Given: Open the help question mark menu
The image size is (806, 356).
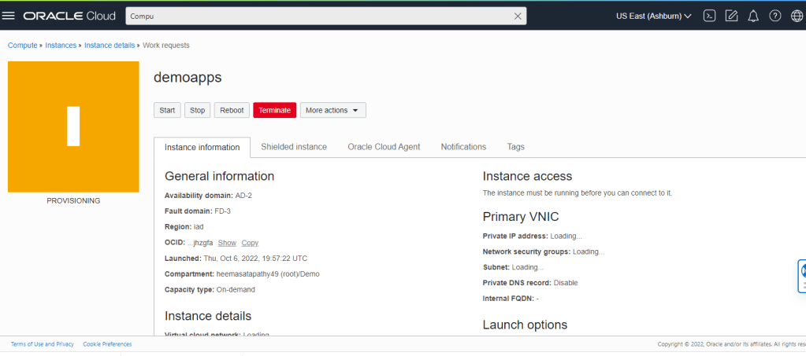Looking at the screenshot, I should [775, 16].
